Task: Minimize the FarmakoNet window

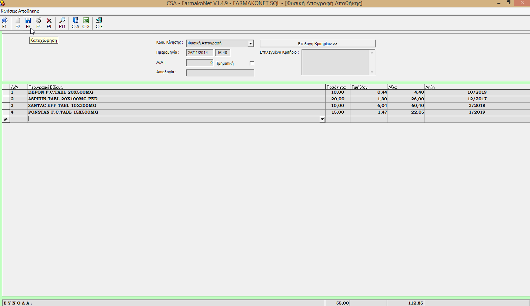Action: [x=498, y=3]
